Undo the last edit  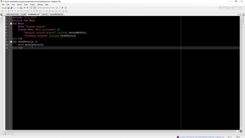(x=24, y=8)
